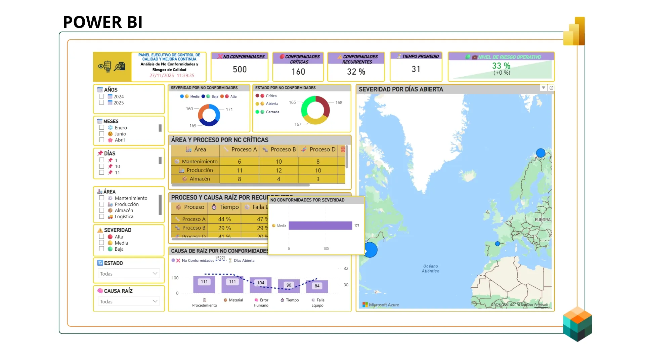Click the MESES slicer scrollbar
Viewport: 645px width, 363px height.
[x=160, y=128]
